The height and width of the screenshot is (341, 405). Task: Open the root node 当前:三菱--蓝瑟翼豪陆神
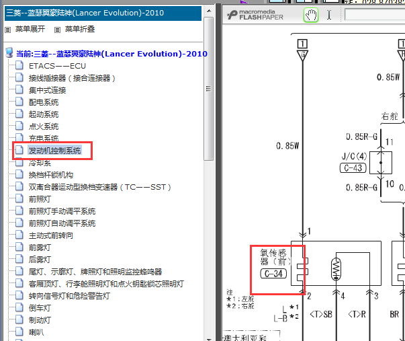111,54
